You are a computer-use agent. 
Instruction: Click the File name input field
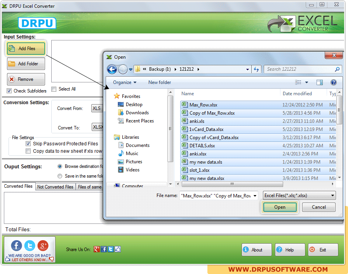216,196
